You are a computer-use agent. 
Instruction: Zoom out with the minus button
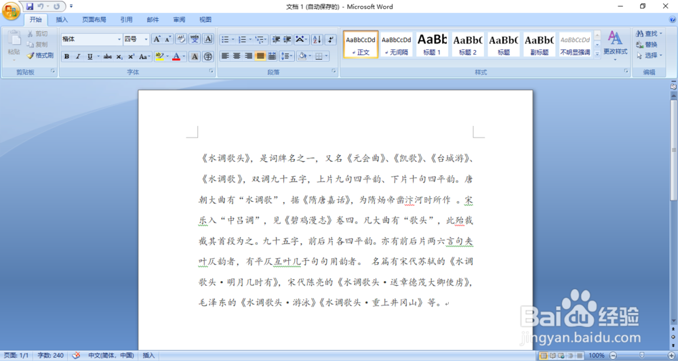[613, 356]
